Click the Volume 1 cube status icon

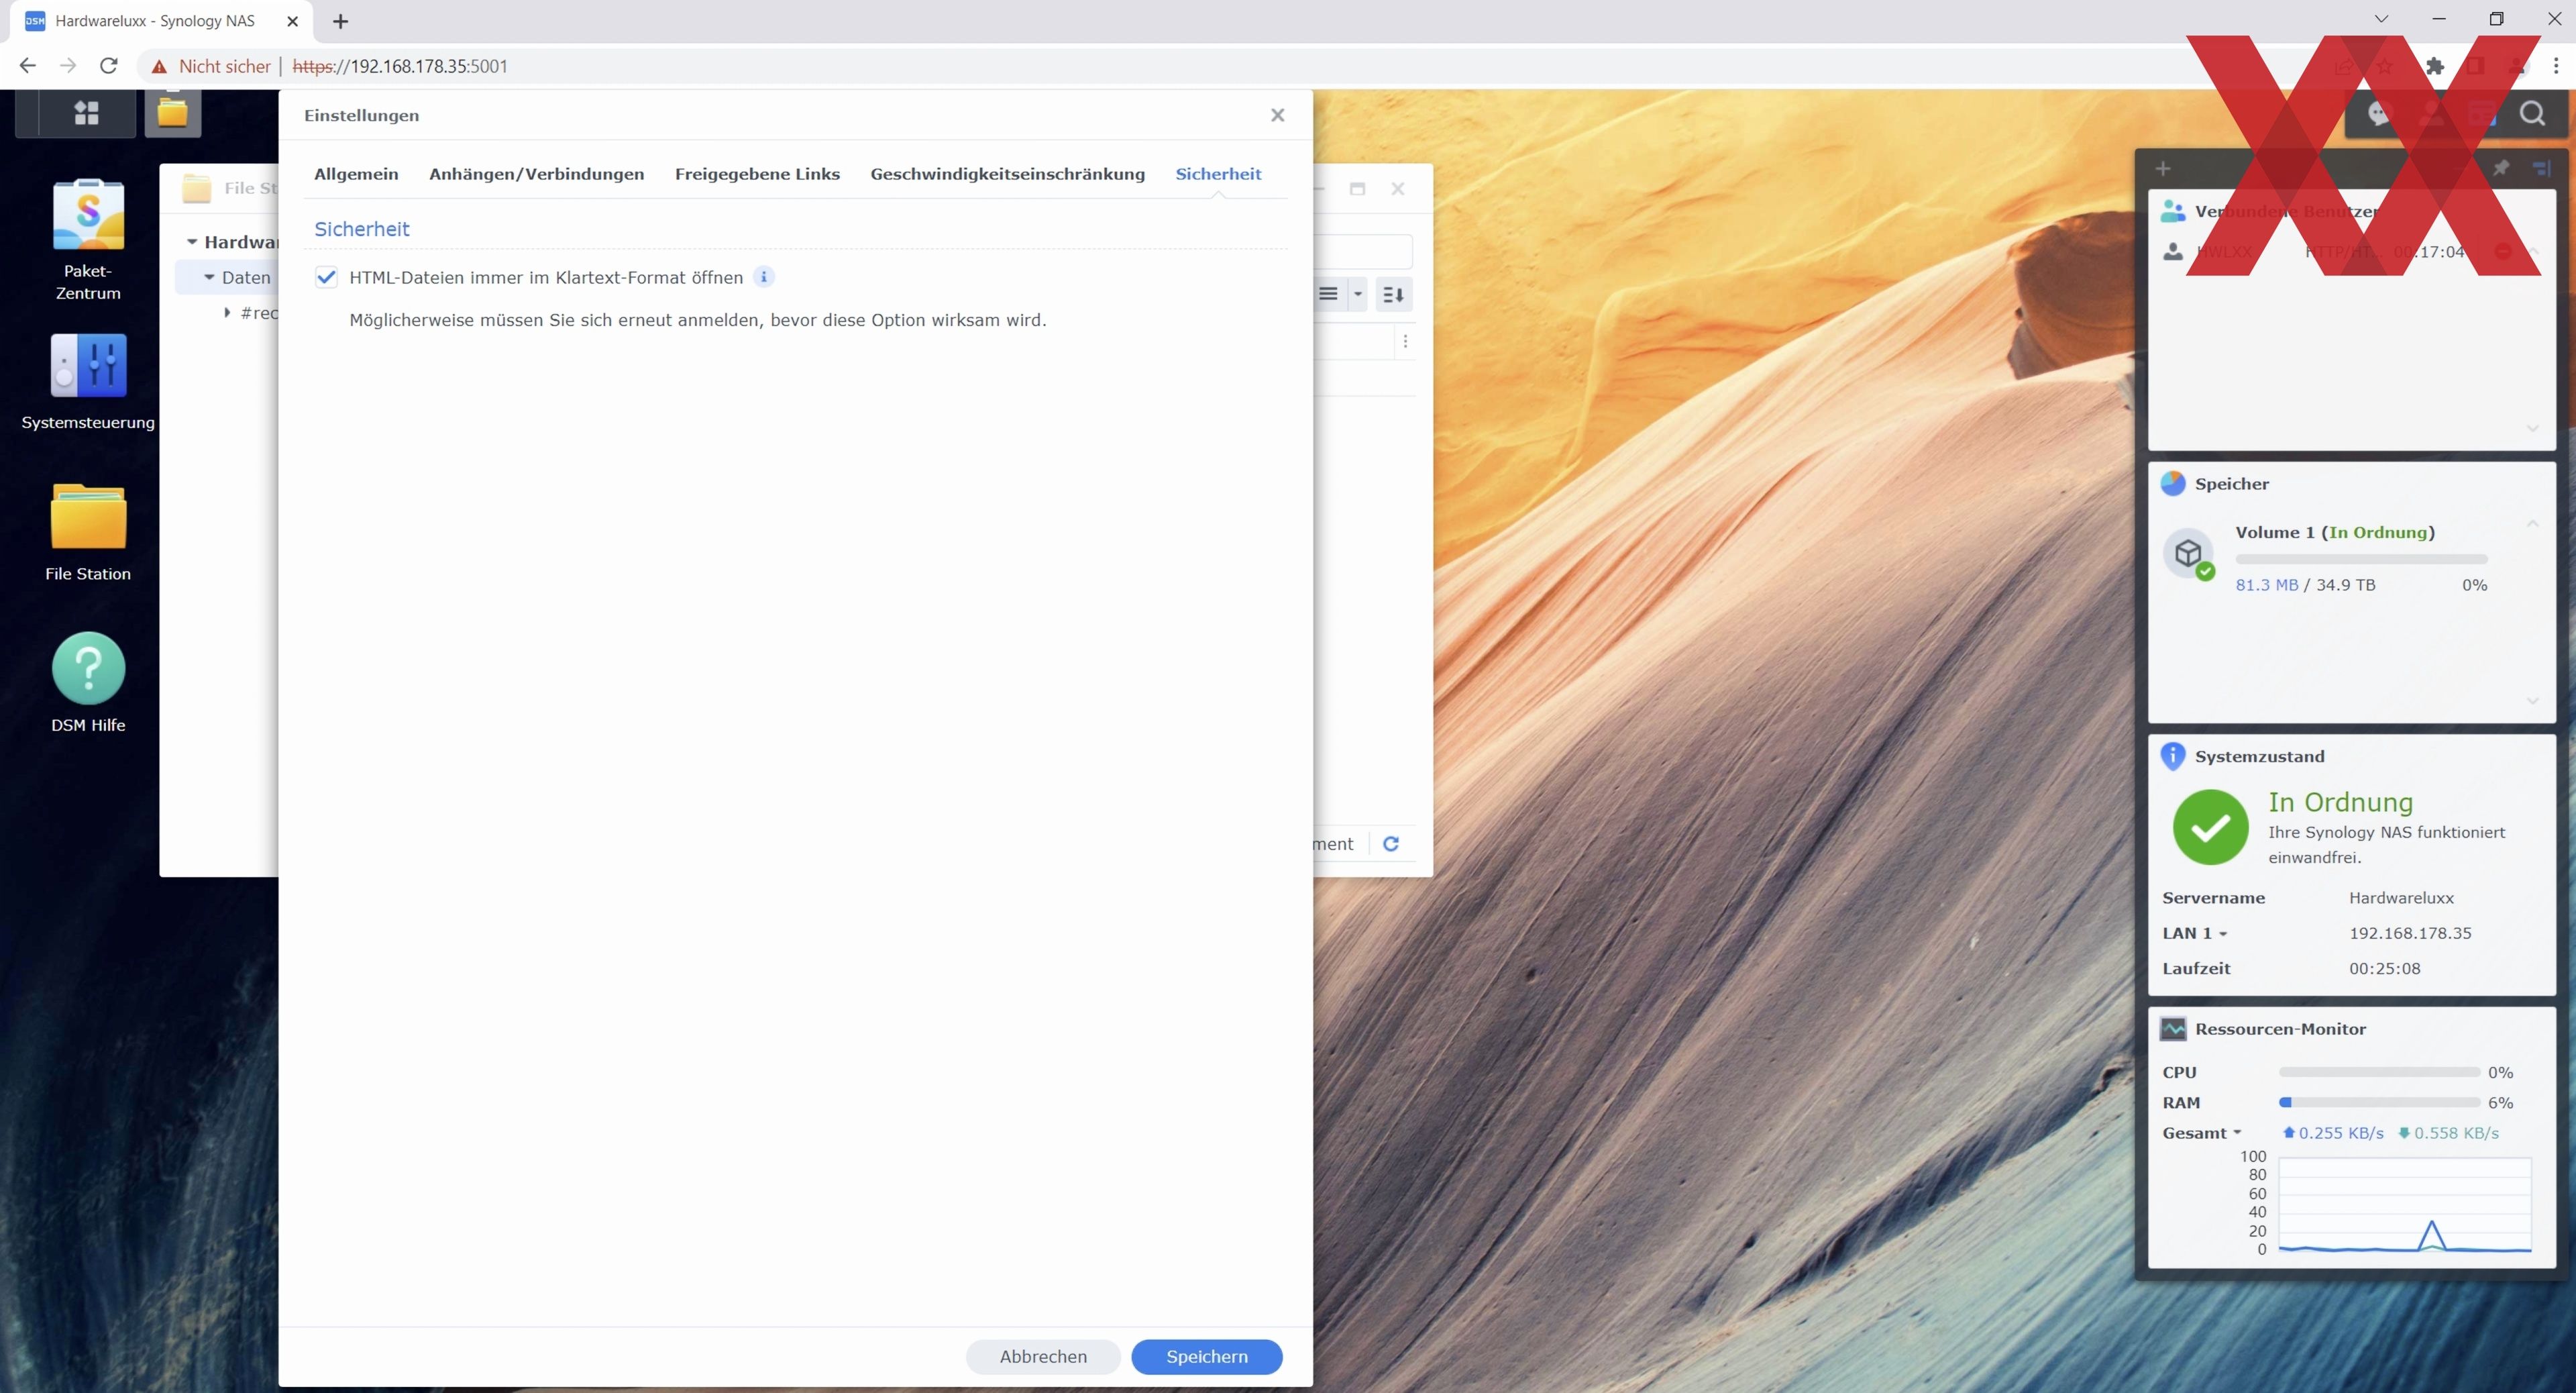tap(2189, 554)
